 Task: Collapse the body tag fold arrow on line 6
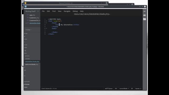point(46,28)
